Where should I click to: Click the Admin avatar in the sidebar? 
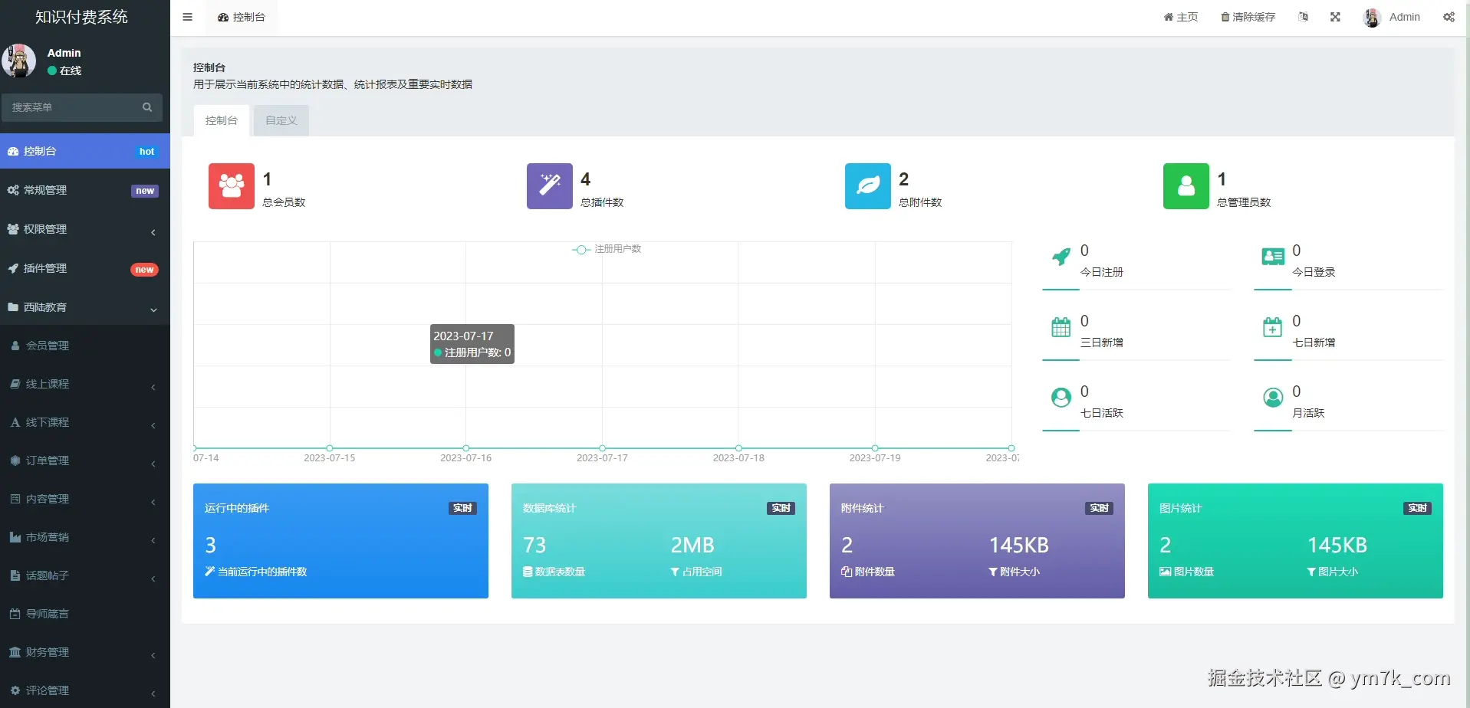[x=19, y=61]
